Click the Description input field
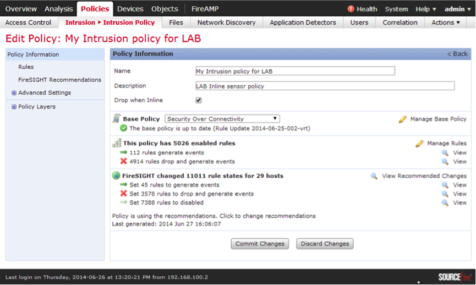The width and height of the screenshot is (476, 285). coord(325,86)
